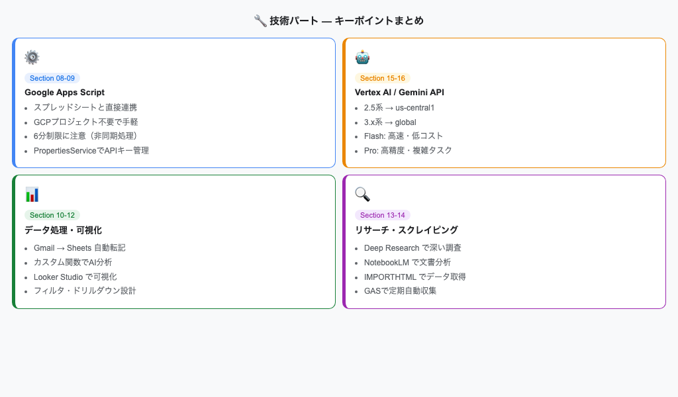Click the bullet next to Flash: 高速・低コスト
This screenshot has width=678, height=397.
[358, 136]
